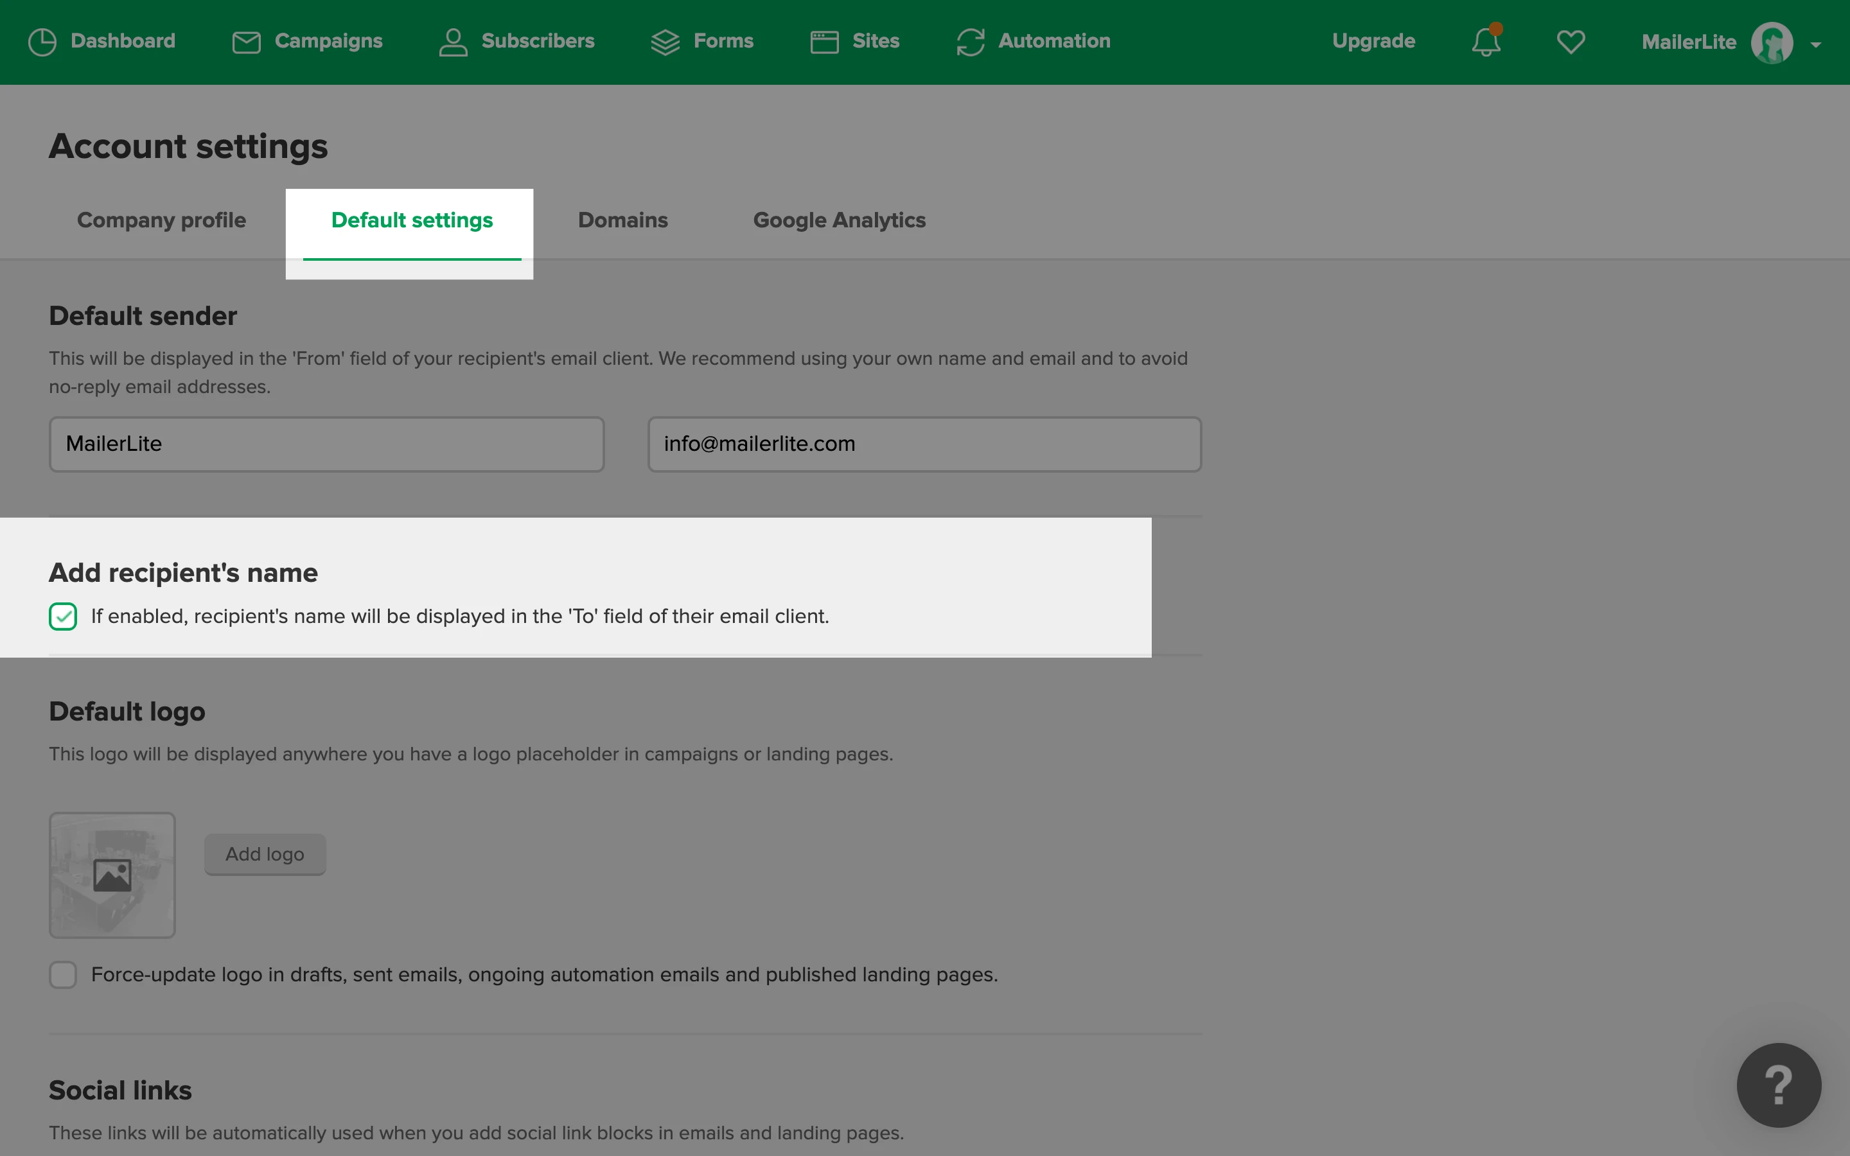Click the Sites browser window icon
Screen dimensions: 1850x1156
(824, 42)
